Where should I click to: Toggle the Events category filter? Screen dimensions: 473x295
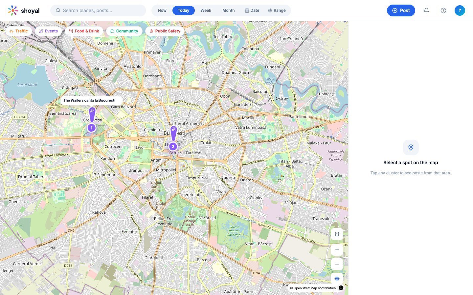pos(49,31)
